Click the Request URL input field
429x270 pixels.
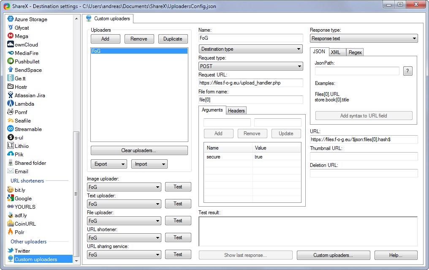point(251,83)
